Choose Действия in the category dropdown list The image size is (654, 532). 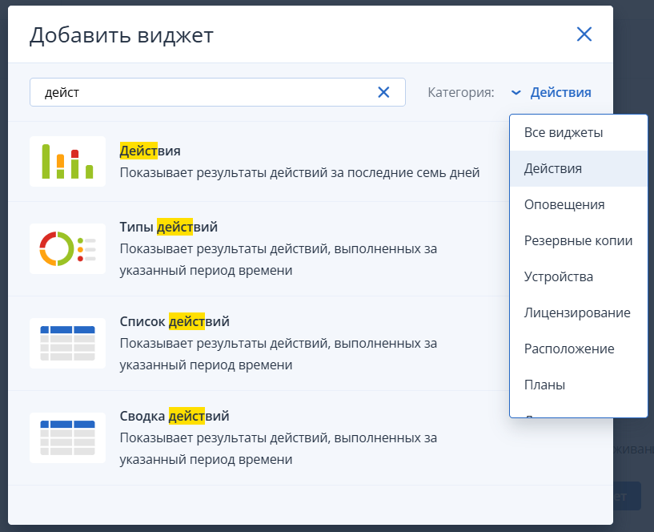[x=578, y=168]
